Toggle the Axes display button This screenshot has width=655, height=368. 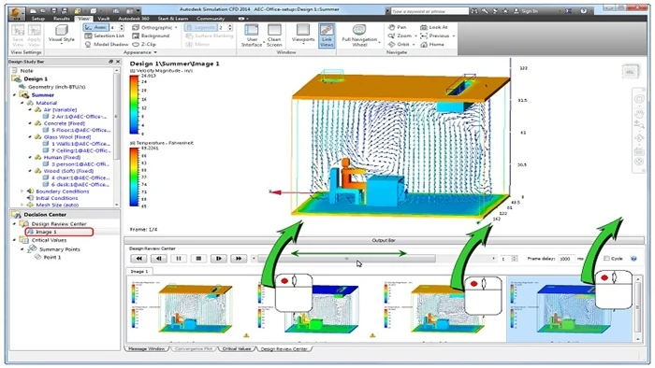[x=95, y=27]
